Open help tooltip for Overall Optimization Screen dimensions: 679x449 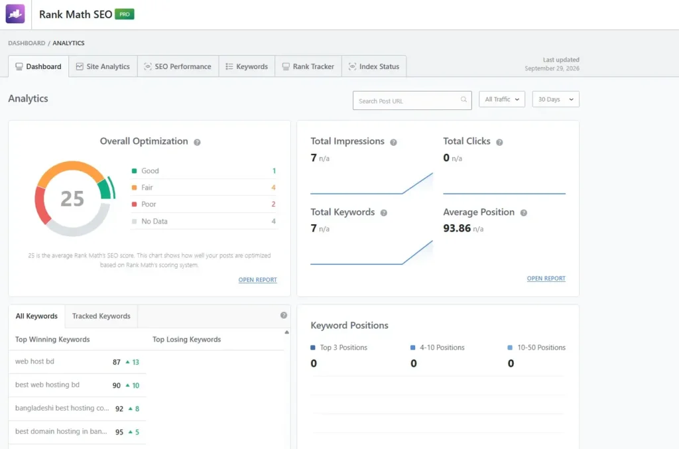pyautogui.click(x=197, y=142)
